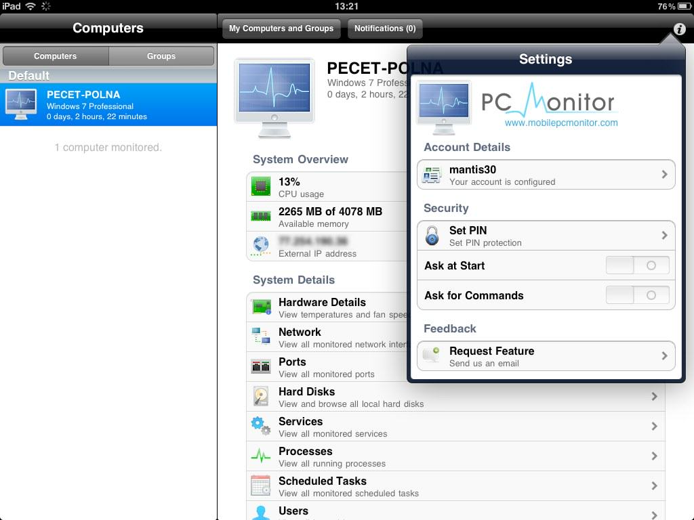This screenshot has height=520, width=694.
Task: Select PECET-POLNA computer in the list
Action: pyautogui.click(x=108, y=105)
